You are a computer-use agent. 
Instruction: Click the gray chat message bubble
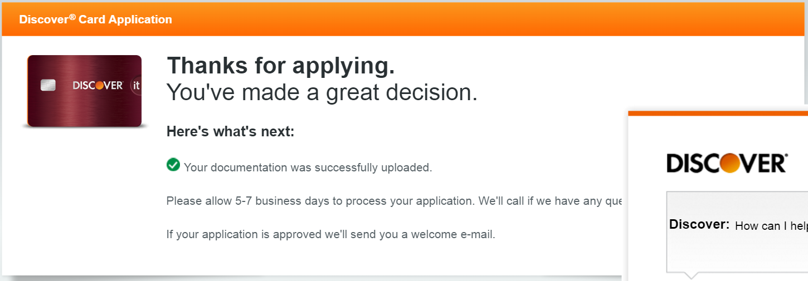point(736,250)
